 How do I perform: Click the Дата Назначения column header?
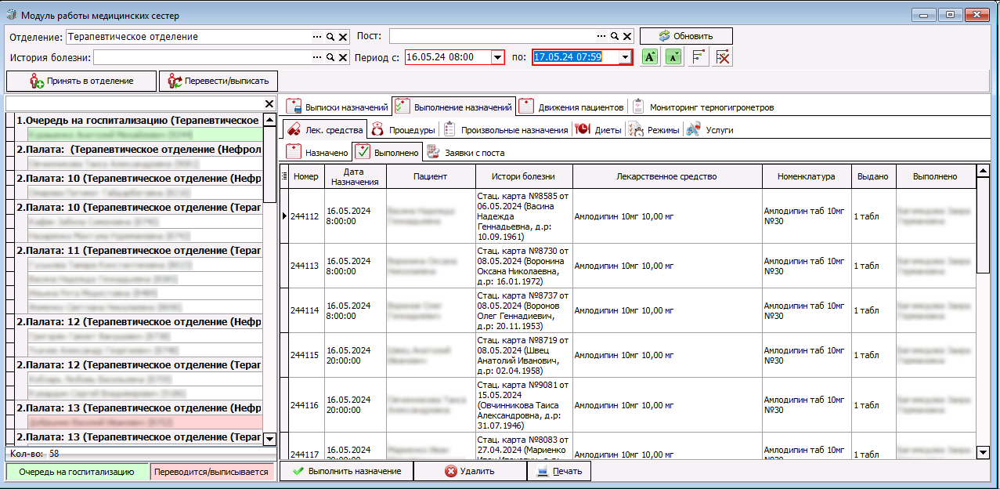tap(355, 176)
